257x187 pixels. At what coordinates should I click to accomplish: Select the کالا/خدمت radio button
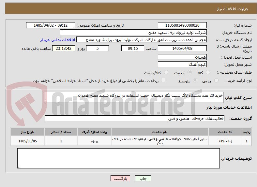pyautogui.click(x=166, y=72)
